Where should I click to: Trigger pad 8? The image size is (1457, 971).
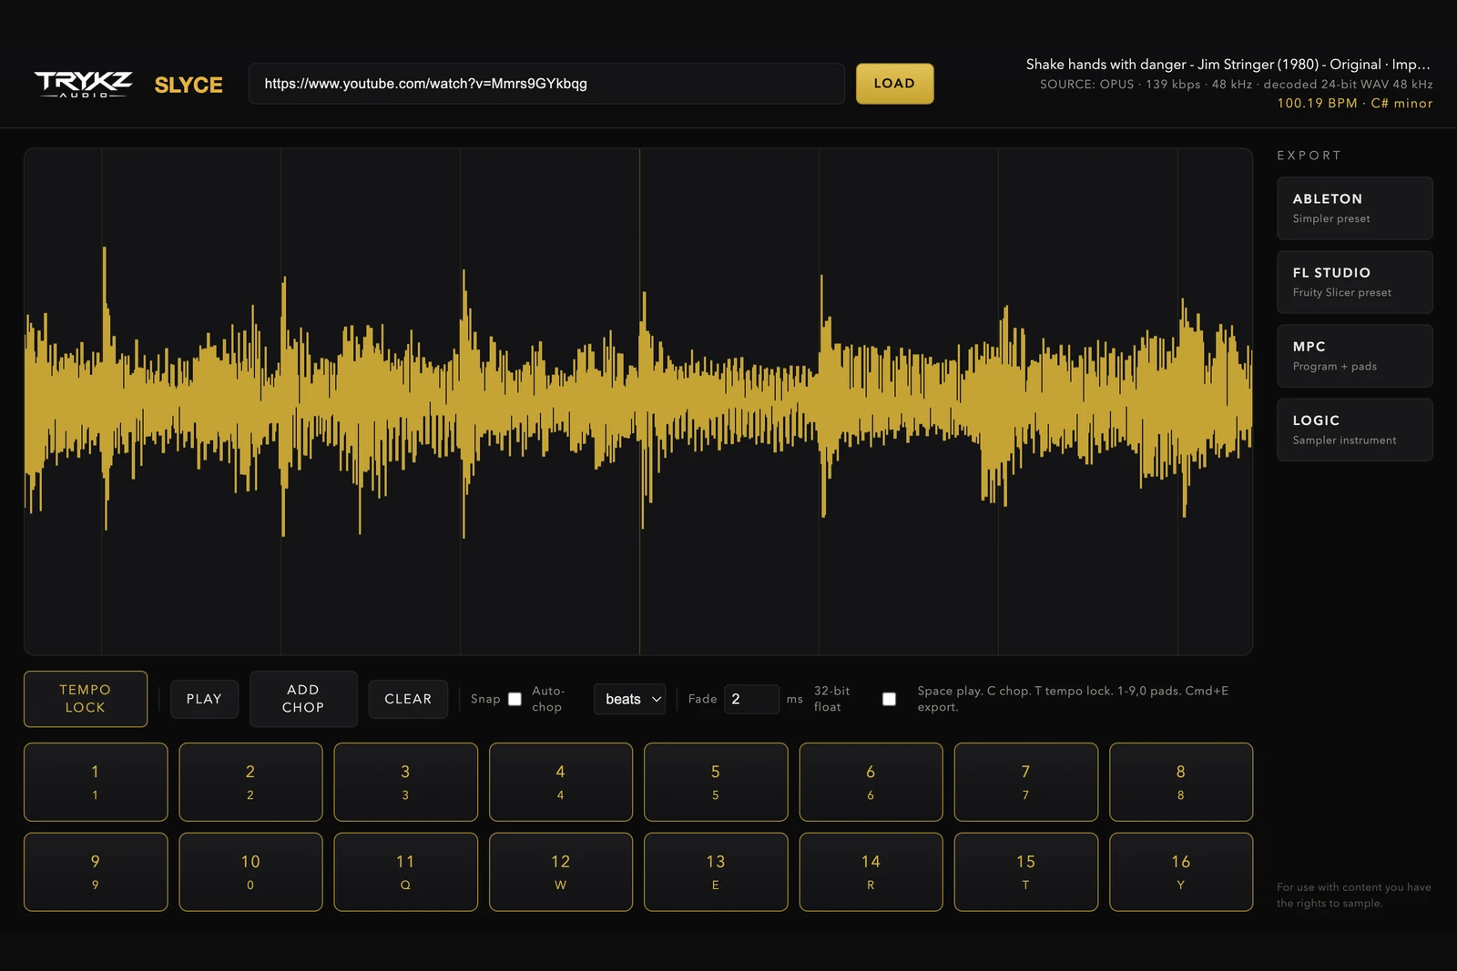[1181, 782]
